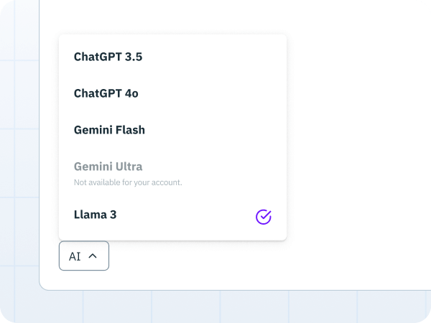Click the upward chevron icon next to AI
The height and width of the screenshot is (323, 431).
[93, 256]
